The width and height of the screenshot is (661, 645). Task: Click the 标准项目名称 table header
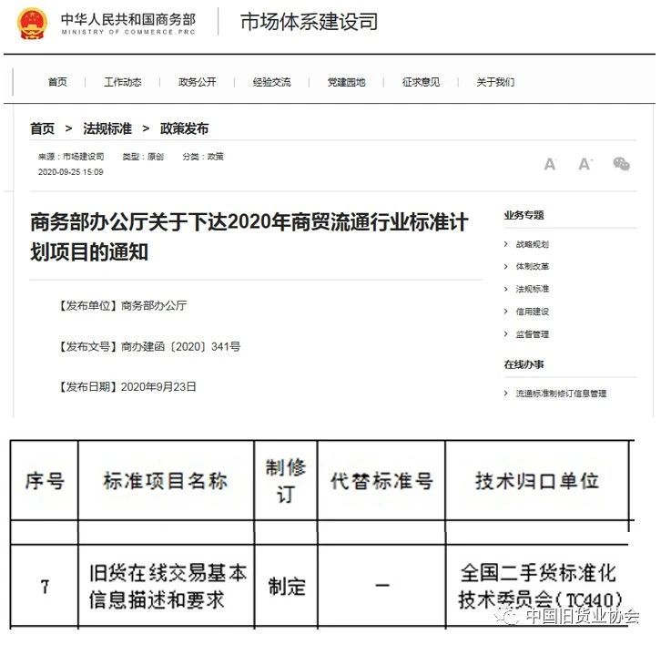(166, 481)
